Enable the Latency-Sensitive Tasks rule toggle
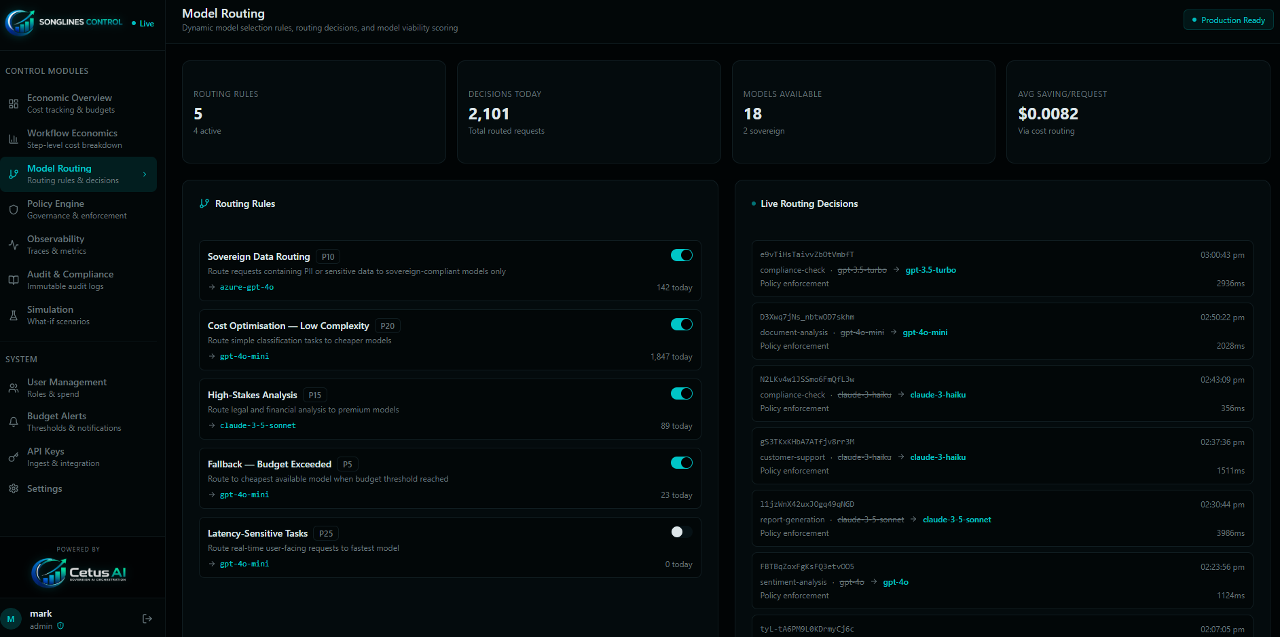Viewport: 1280px width, 637px height. point(681,532)
